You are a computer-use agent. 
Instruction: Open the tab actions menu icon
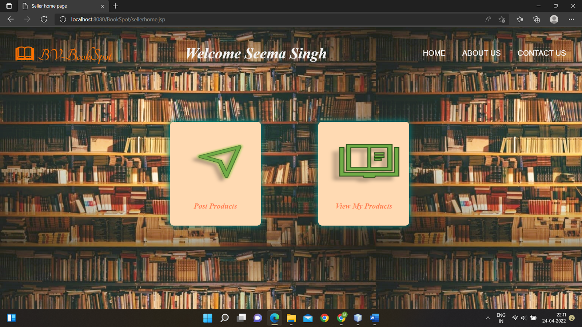click(9, 6)
